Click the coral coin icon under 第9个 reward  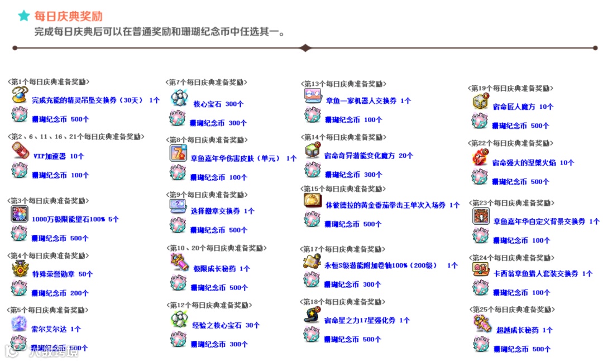point(178,225)
